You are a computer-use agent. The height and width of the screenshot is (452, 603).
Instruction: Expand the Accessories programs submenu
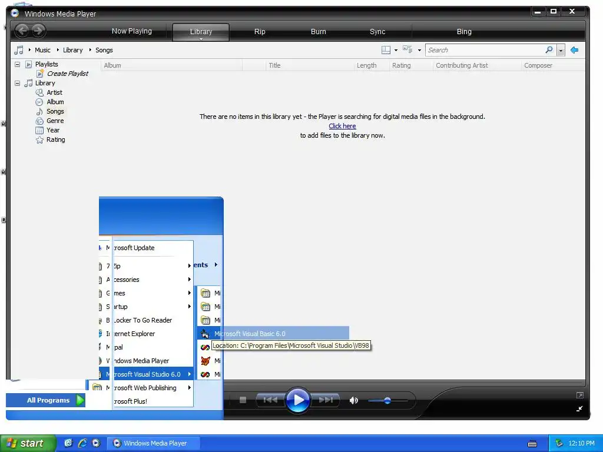(146, 280)
